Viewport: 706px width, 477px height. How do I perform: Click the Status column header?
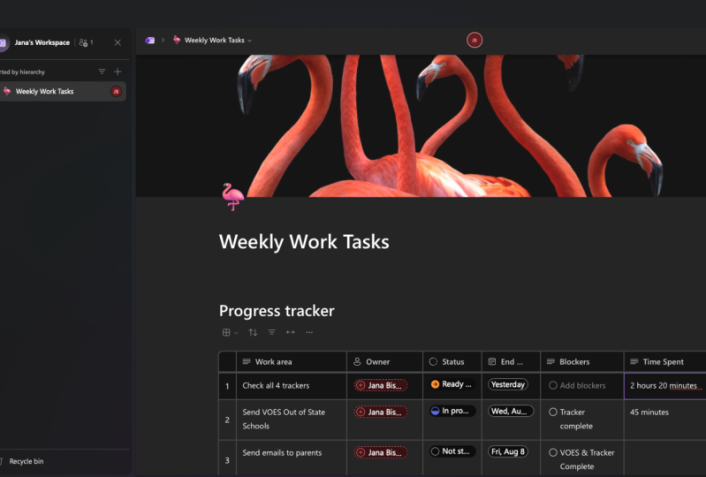tap(452, 362)
